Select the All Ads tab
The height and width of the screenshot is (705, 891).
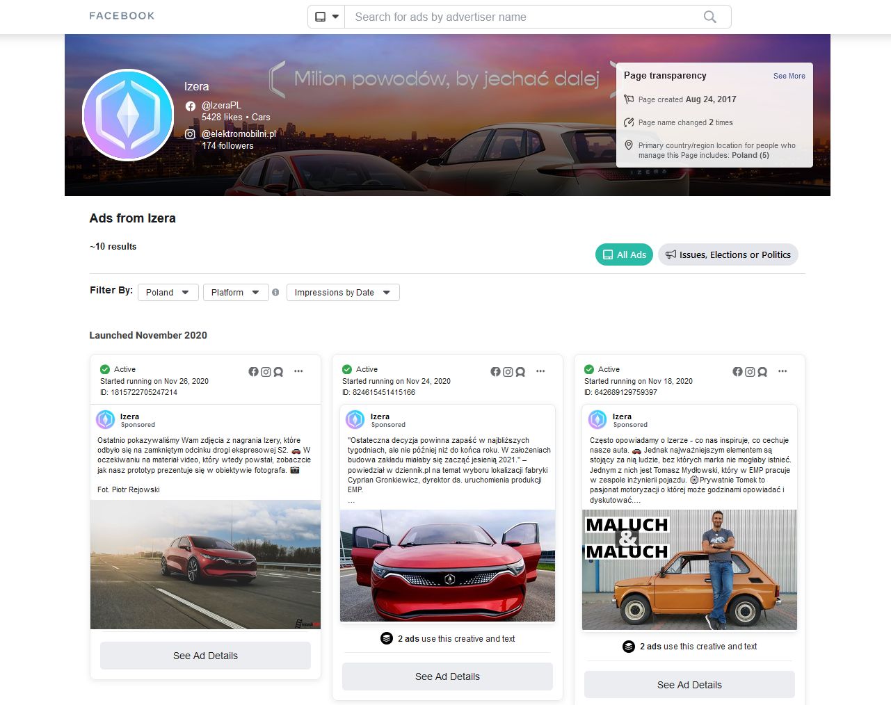point(625,254)
